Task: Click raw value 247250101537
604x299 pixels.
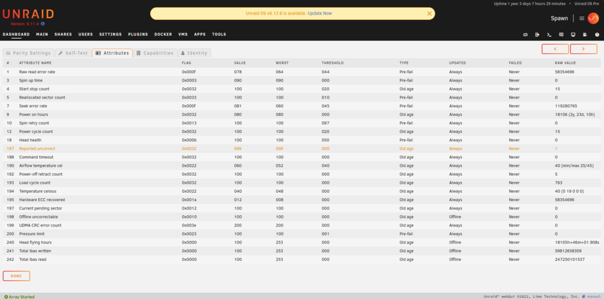Action: (570, 259)
